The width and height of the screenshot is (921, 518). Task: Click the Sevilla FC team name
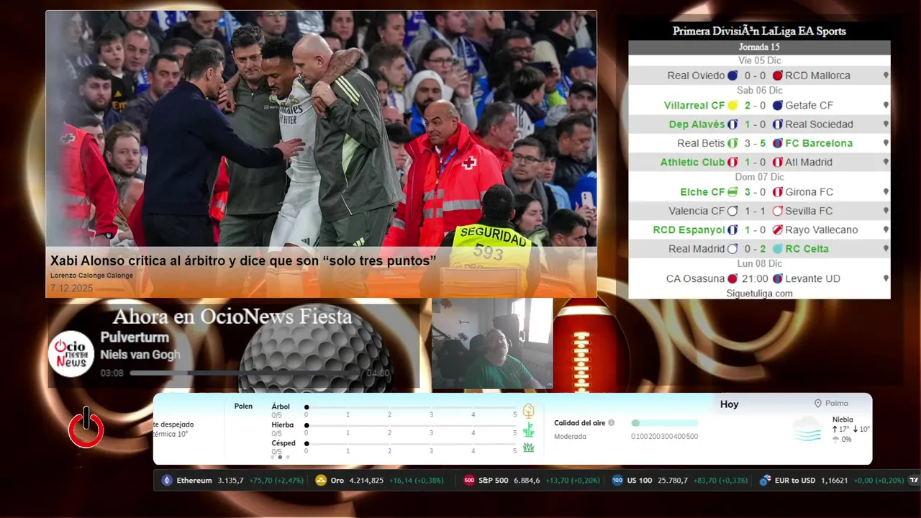pos(809,211)
